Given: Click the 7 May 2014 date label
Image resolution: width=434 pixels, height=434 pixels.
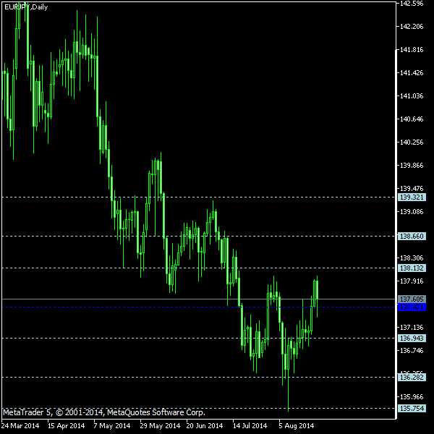Looking at the screenshot, I should point(112,426).
